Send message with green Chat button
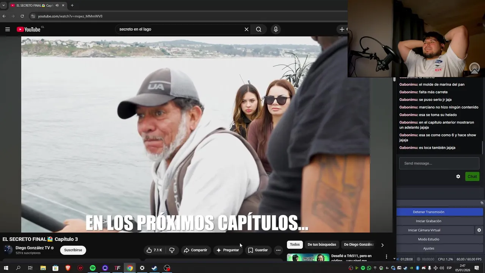The image size is (485, 273). [x=472, y=176]
